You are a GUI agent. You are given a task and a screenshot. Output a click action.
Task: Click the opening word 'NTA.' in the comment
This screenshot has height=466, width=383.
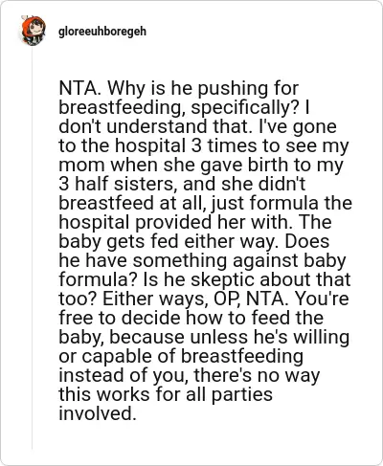coord(79,88)
